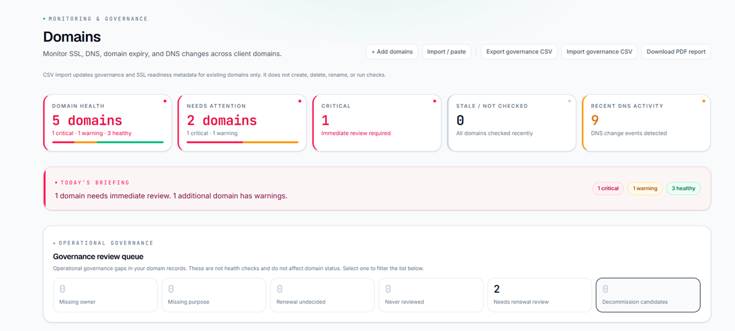Open the Recent DNS Activity card

(646, 122)
